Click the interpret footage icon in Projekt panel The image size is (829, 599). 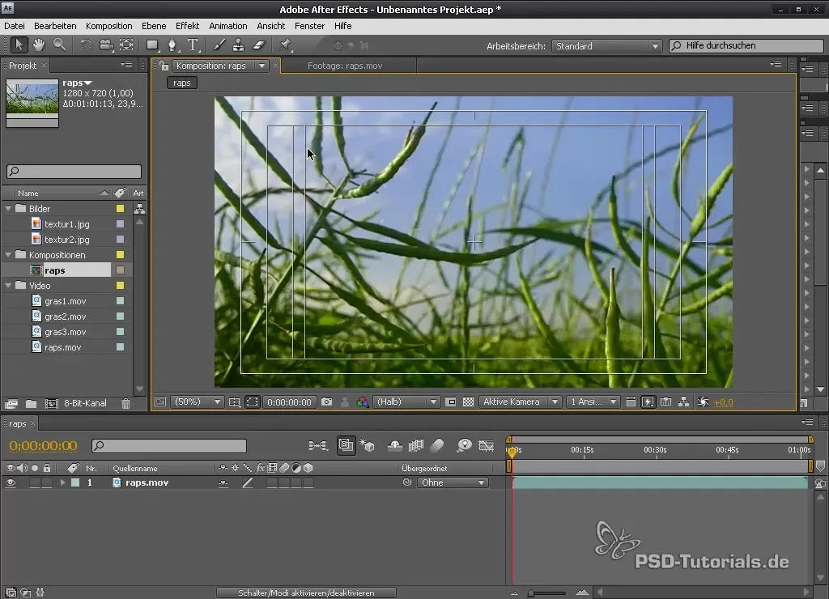tap(11, 403)
